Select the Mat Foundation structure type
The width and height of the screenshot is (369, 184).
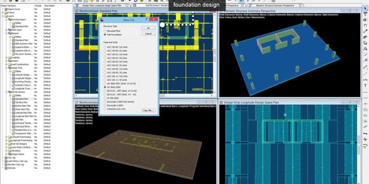[x=105, y=34]
